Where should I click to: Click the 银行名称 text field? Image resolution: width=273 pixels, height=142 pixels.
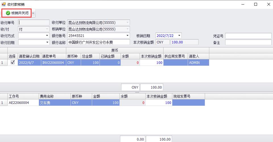coord(98,42)
